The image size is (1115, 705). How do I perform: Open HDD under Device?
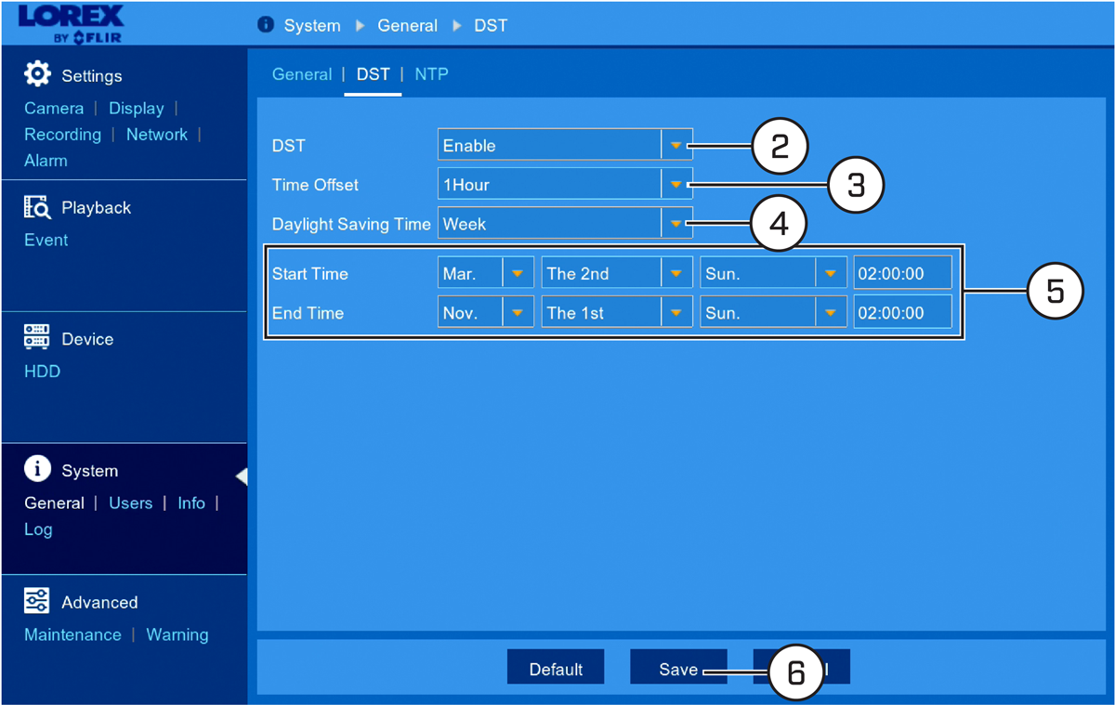(x=42, y=372)
